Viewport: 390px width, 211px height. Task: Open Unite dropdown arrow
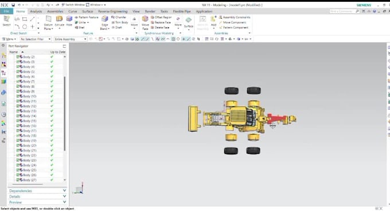[88, 22]
